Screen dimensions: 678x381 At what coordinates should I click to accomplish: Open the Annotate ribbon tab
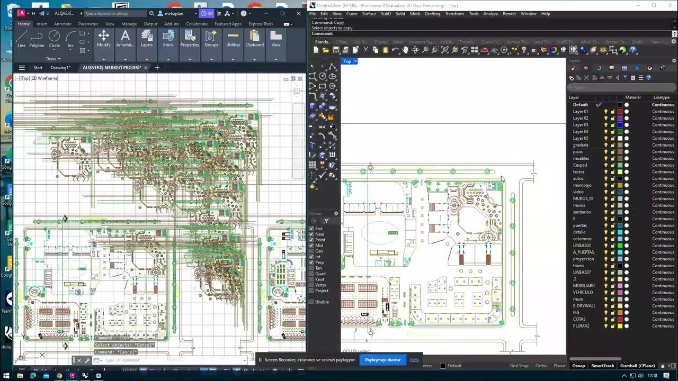pos(63,24)
